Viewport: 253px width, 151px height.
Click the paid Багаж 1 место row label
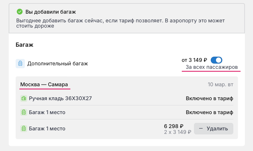[x=47, y=129]
